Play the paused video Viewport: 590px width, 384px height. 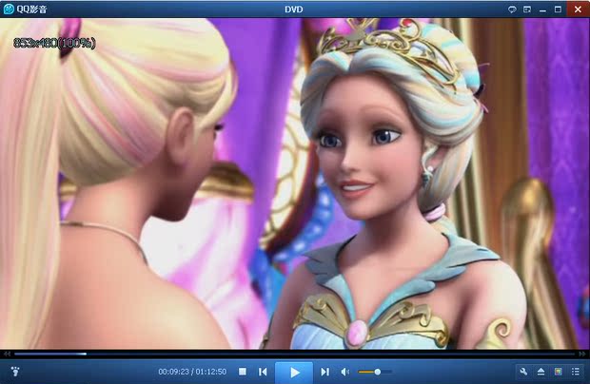[294, 373]
